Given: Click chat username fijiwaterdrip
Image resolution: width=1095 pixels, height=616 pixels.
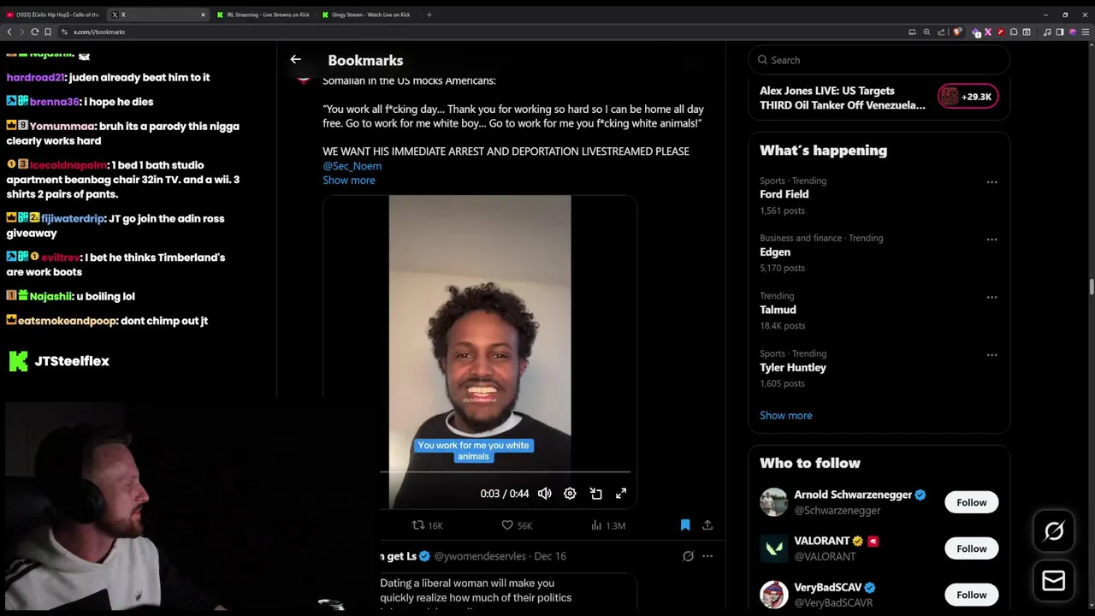Looking at the screenshot, I should pyautogui.click(x=73, y=218).
